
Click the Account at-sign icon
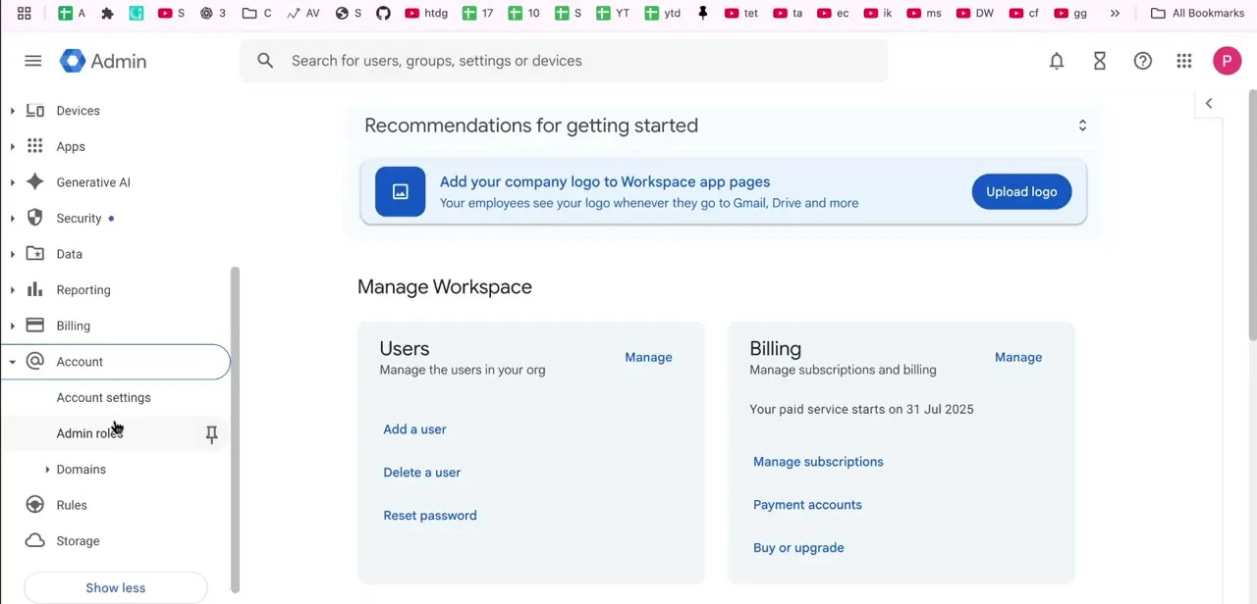point(35,362)
